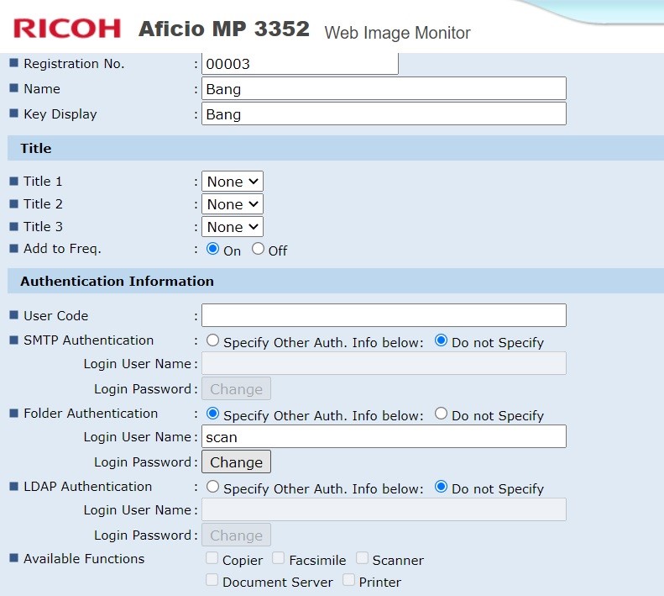This screenshot has height=596, width=664.
Task: Set Add to Freq. to On
Action: pyautogui.click(x=212, y=249)
